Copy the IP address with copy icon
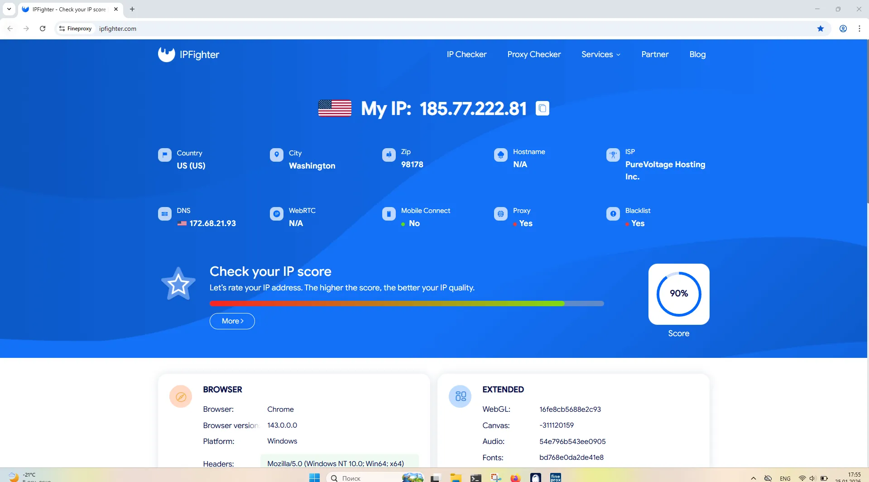869x482 pixels. pos(543,108)
